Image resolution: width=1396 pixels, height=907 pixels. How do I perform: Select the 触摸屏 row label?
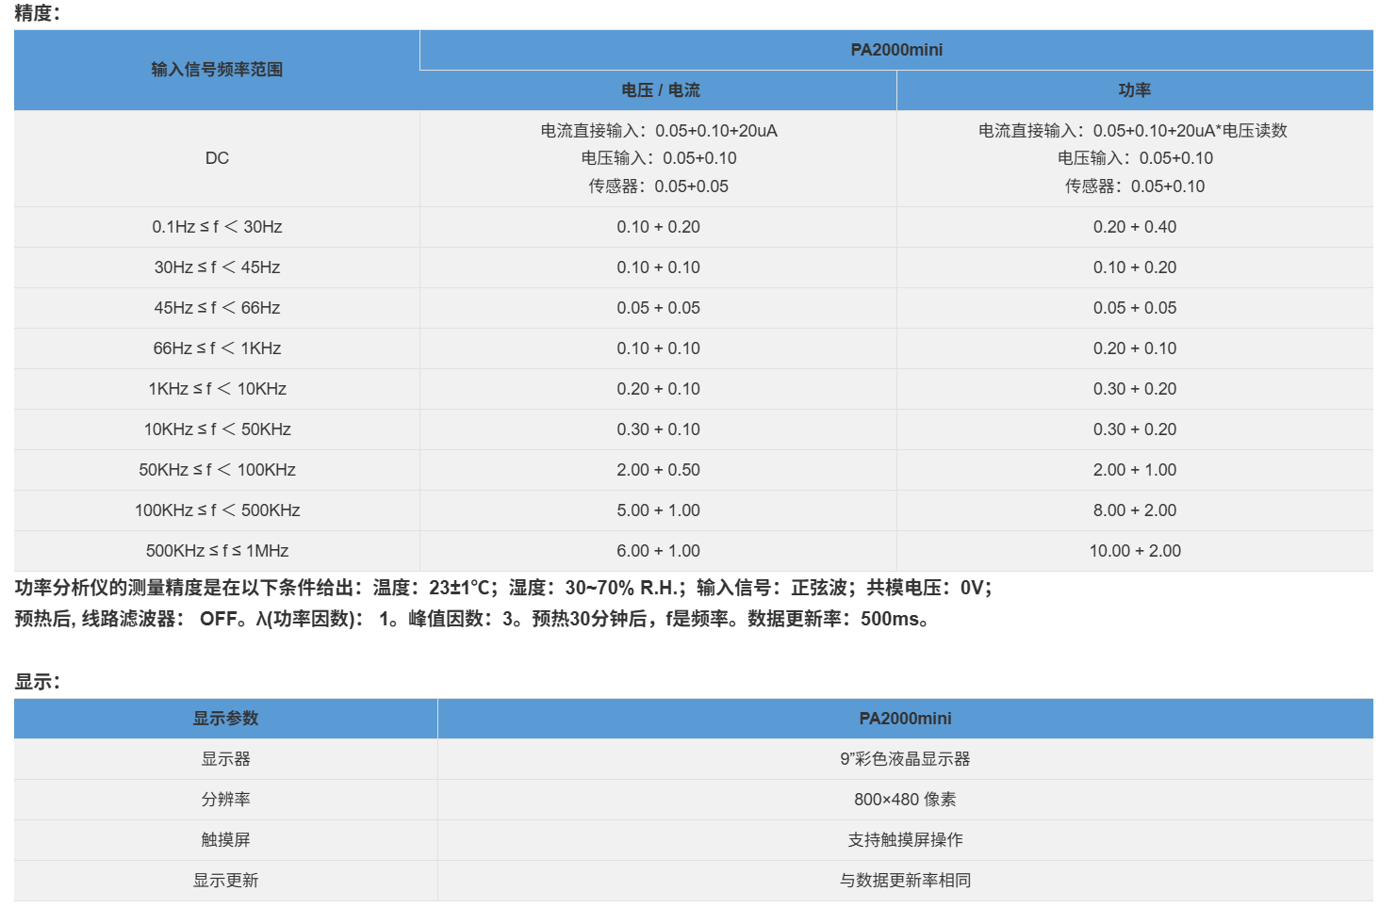click(x=225, y=840)
